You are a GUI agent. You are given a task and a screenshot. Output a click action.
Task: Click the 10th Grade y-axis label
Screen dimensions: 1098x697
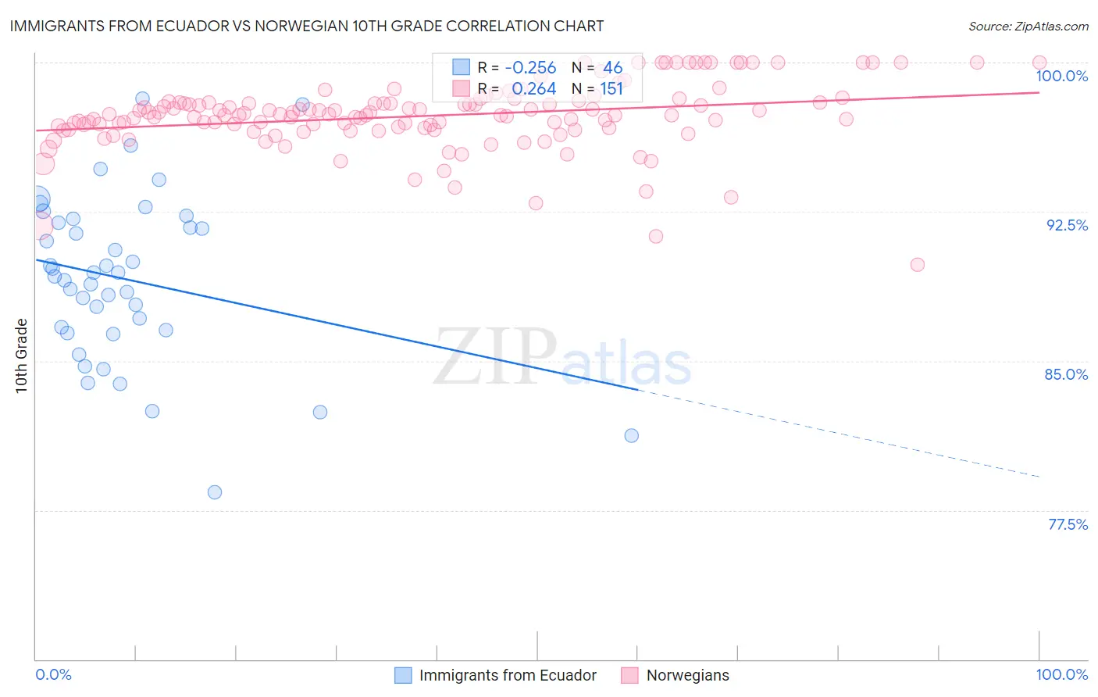pyautogui.click(x=21, y=356)
